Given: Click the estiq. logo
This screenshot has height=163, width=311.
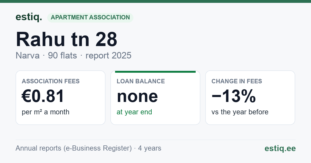Looking at the screenshot, I should 29,17.
